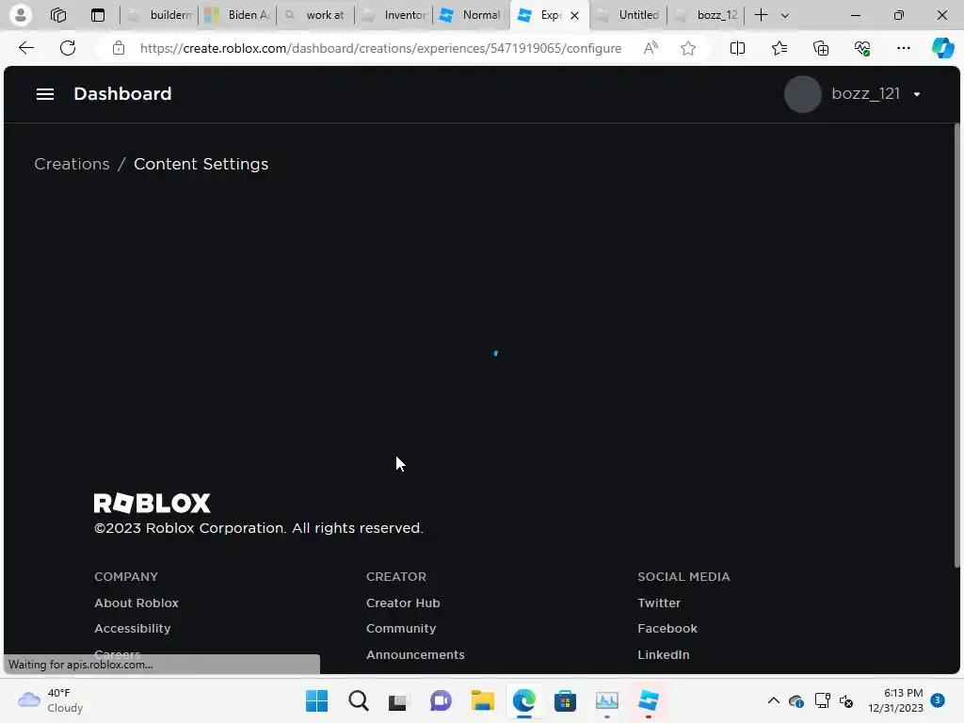This screenshot has width=964, height=723.
Task: Open browser Collections
Action: (821, 48)
